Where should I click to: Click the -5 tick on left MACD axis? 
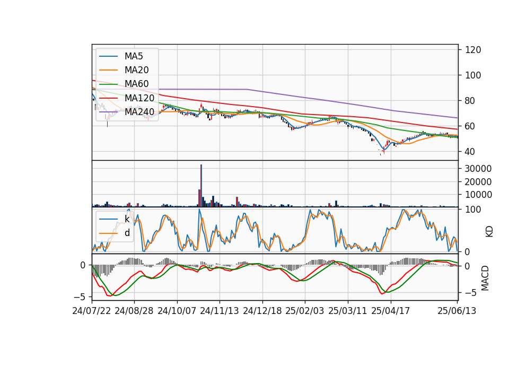pos(80,297)
